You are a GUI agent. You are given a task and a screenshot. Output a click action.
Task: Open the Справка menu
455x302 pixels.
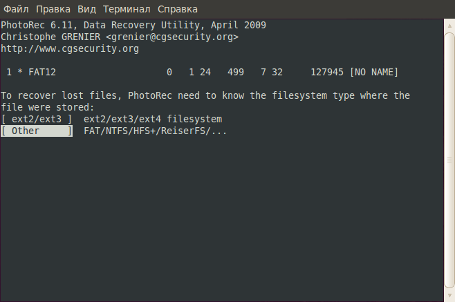(177, 9)
